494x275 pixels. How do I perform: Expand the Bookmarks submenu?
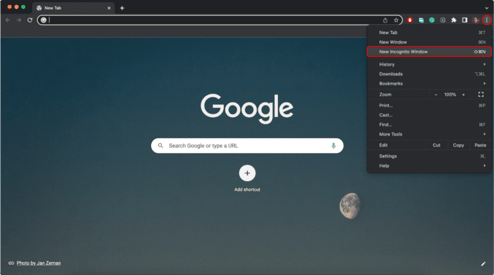430,84
